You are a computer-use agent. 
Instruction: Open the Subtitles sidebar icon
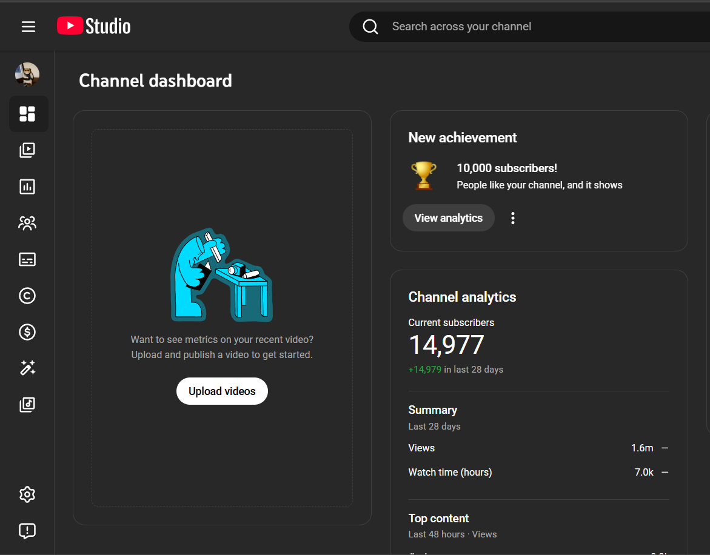pyautogui.click(x=27, y=259)
